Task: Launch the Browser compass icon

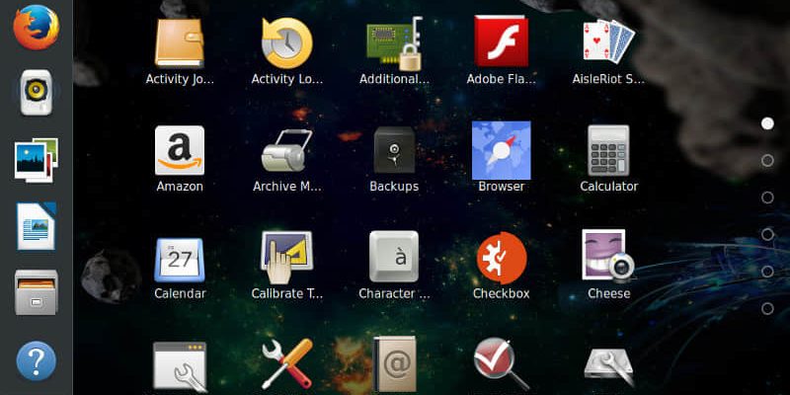Action: pyautogui.click(x=502, y=150)
